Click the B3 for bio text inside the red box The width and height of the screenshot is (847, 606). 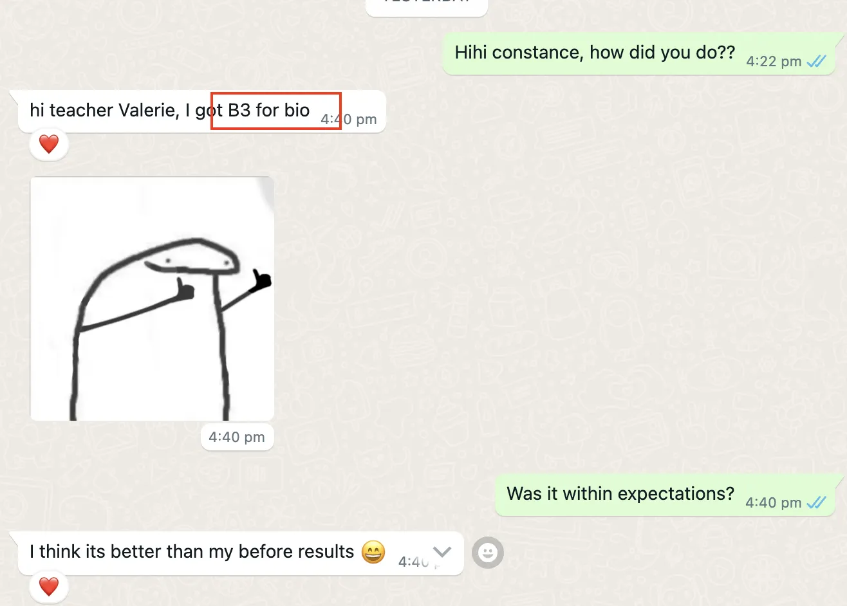pos(269,111)
